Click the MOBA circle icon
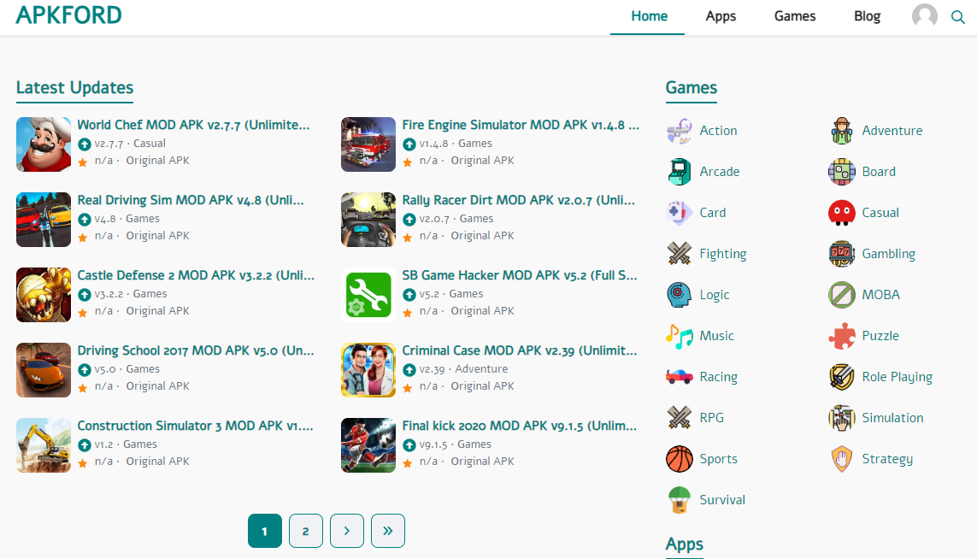This screenshot has width=977, height=559. pyautogui.click(x=842, y=296)
